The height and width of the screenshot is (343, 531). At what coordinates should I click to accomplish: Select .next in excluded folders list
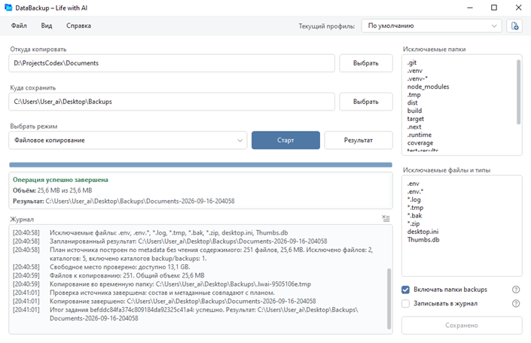coord(414,127)
